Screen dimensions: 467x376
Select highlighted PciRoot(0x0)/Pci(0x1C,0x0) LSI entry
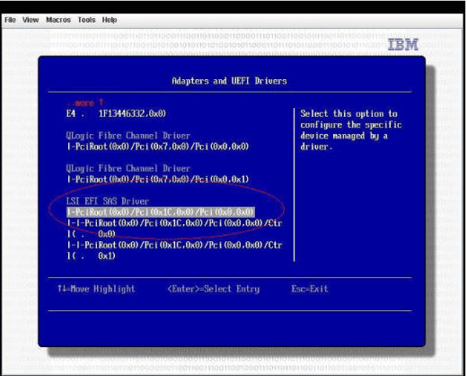point(161,212)
